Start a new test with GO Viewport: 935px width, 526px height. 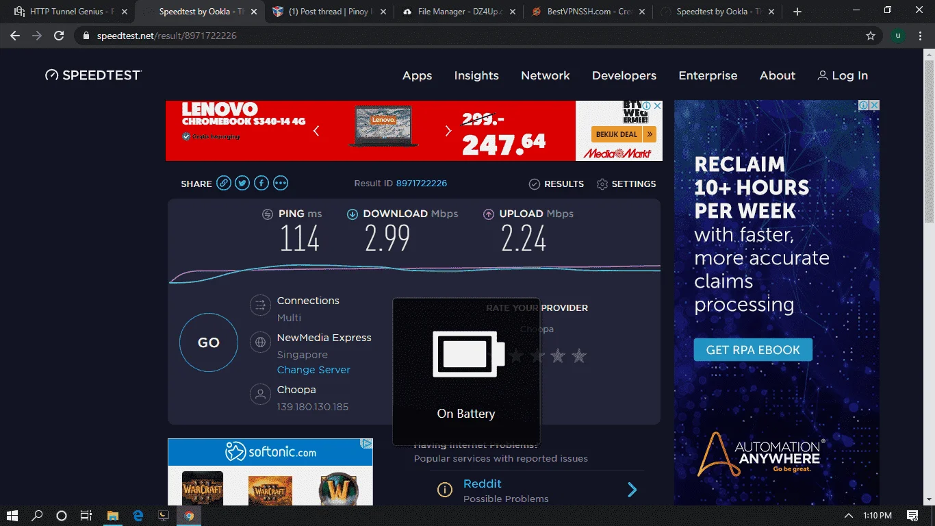pyautogui.click(x=209, y=342)
